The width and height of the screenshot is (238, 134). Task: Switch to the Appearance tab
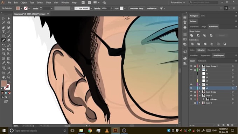205,55
